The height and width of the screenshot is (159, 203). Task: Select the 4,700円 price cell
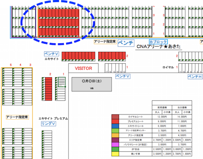point(182,131)
